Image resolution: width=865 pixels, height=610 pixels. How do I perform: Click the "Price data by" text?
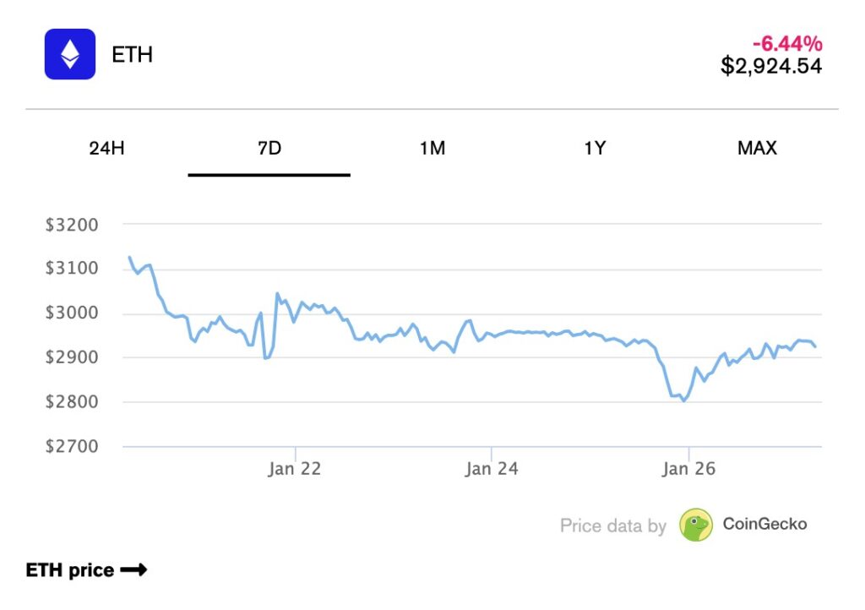coord(612,526)
